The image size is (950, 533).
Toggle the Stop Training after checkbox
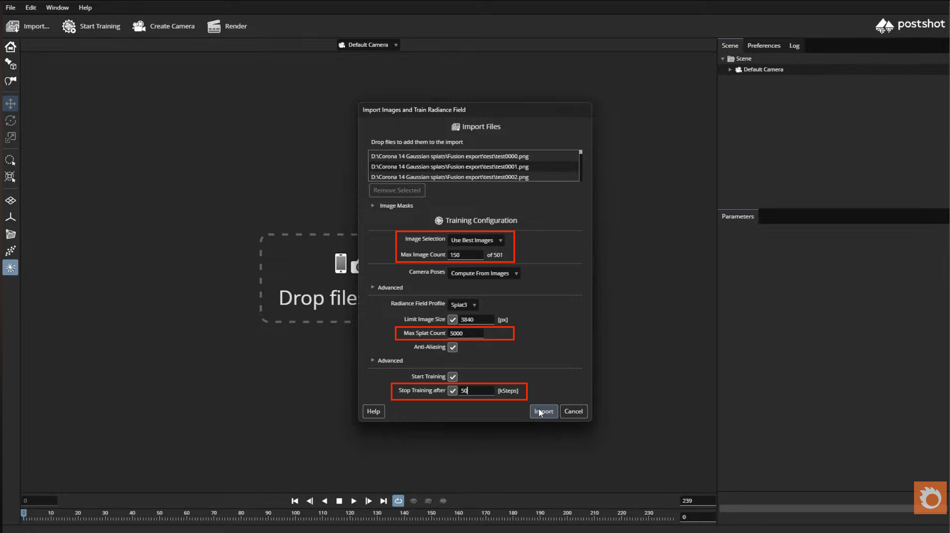(x=453, y=390)
